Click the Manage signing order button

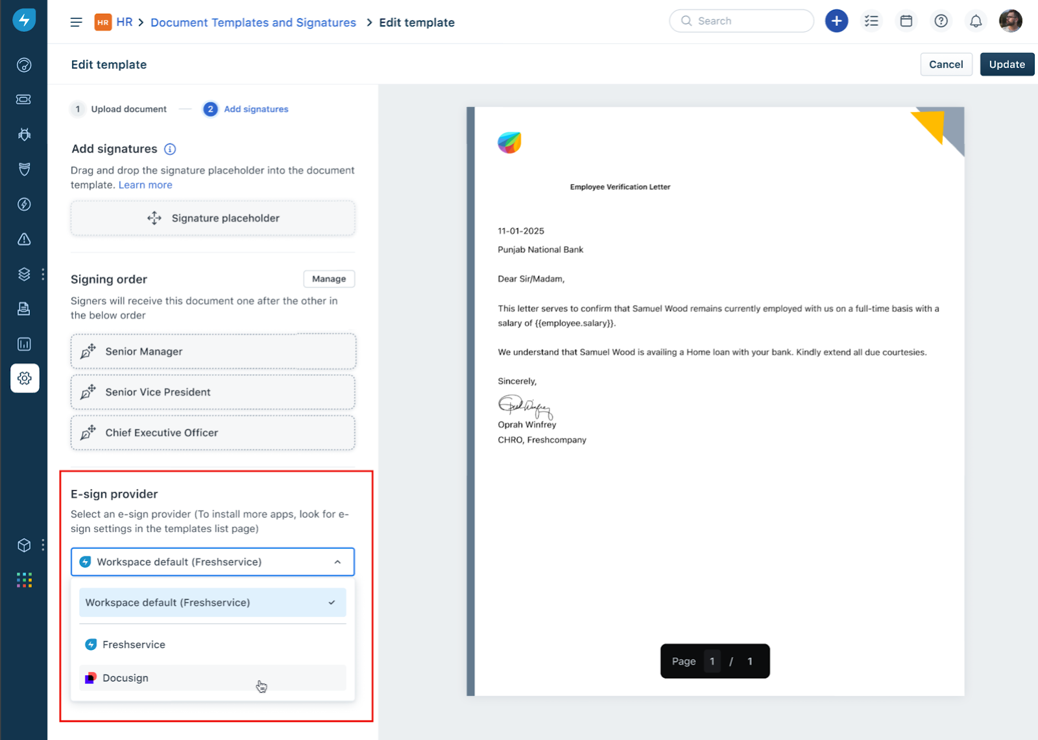(329, 279)
